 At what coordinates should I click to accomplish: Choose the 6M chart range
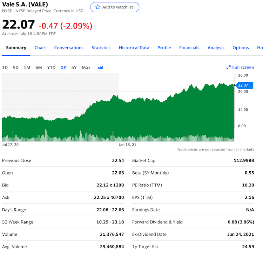point(39,68)
